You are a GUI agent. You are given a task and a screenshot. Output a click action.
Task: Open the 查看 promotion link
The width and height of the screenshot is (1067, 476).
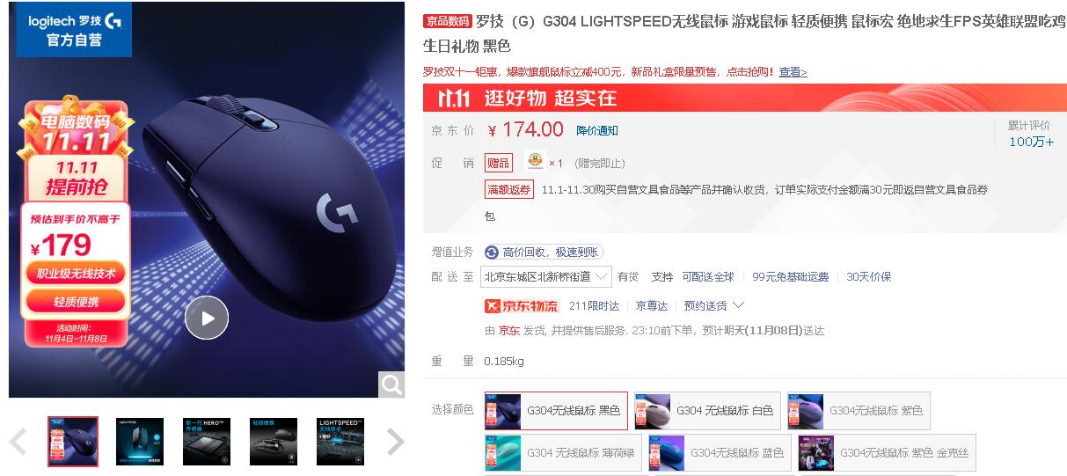pyautogui.click(x=793, y=72)
